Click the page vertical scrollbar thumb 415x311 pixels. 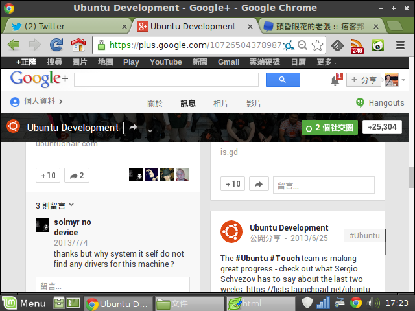tap(411, 177)
